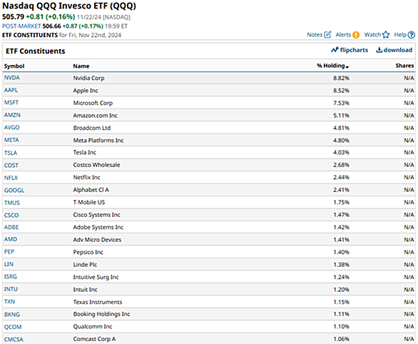418x344 pixels.
Task: Open the CMCSA ticker link
Action: point(14,340)
